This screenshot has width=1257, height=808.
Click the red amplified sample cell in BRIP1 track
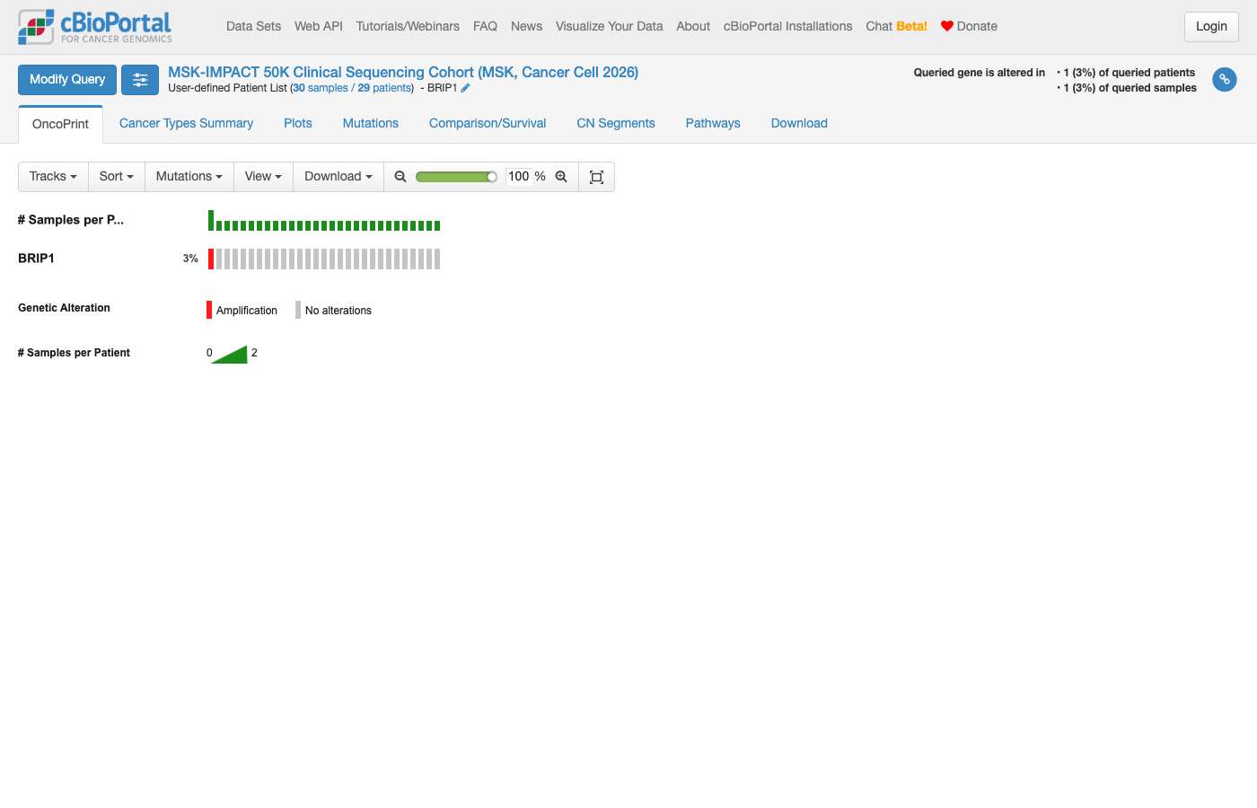click(x=211, y=259)
